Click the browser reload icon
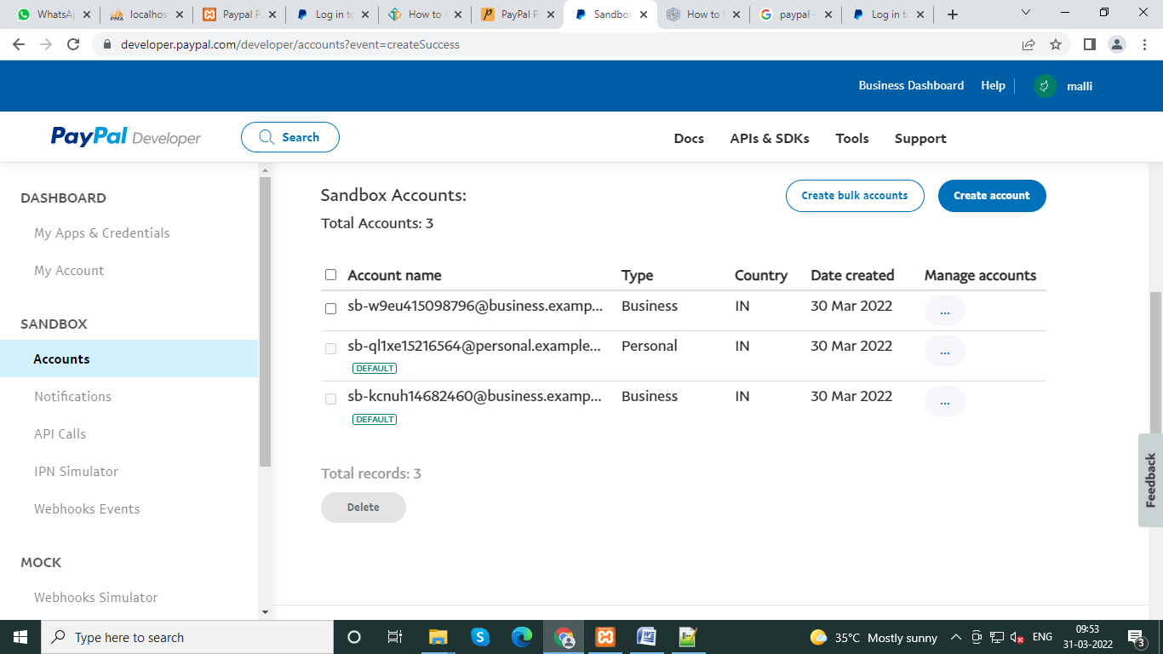The image size is (1163, 654). [73, 44]
